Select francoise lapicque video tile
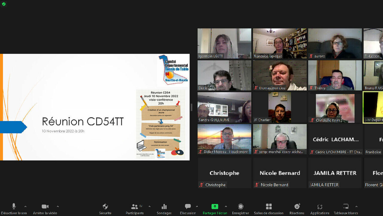 (x=280, y=43)
